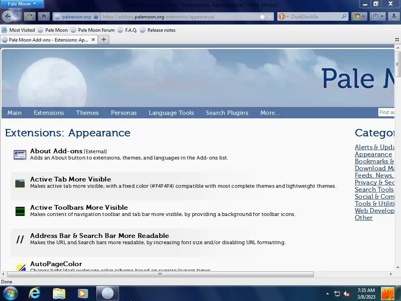Click the vertical scrollbar down arrow

click(x=397, y=267)
